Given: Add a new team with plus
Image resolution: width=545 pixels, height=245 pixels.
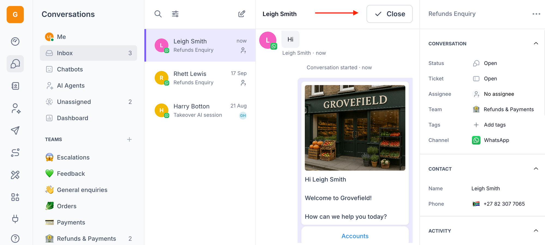Looking at the screenshot, I should click(129, 139).
